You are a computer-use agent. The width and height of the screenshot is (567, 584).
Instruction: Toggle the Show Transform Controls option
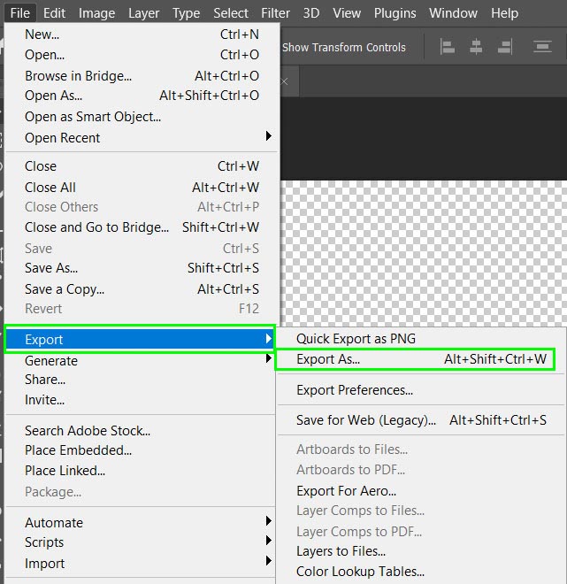343,48
